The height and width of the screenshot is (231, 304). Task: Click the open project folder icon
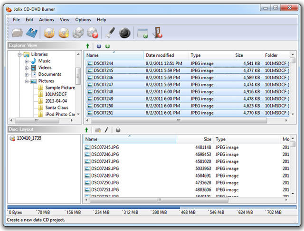17,33
